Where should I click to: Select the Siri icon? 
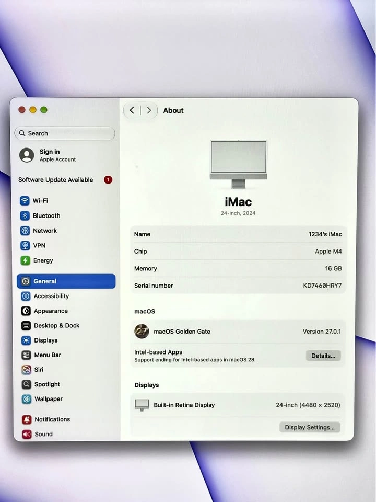pos(26,370)
